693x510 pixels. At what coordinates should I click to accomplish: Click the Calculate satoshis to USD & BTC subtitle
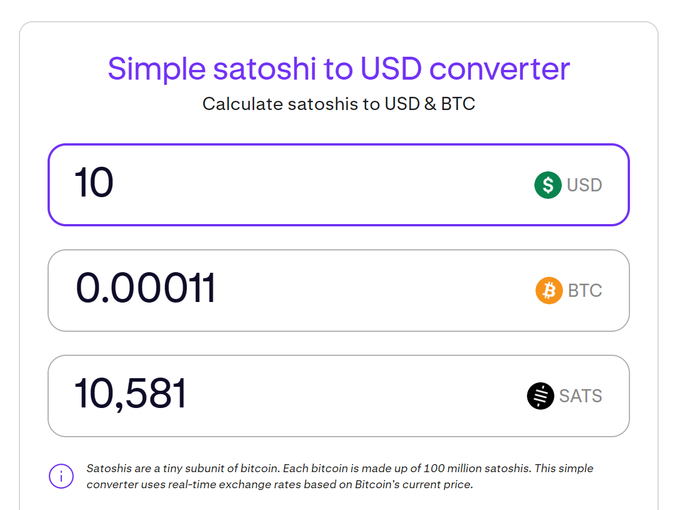[x=339, y=104]
